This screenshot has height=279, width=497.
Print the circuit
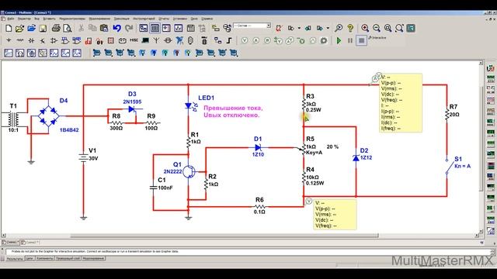(x=56, y=29)
